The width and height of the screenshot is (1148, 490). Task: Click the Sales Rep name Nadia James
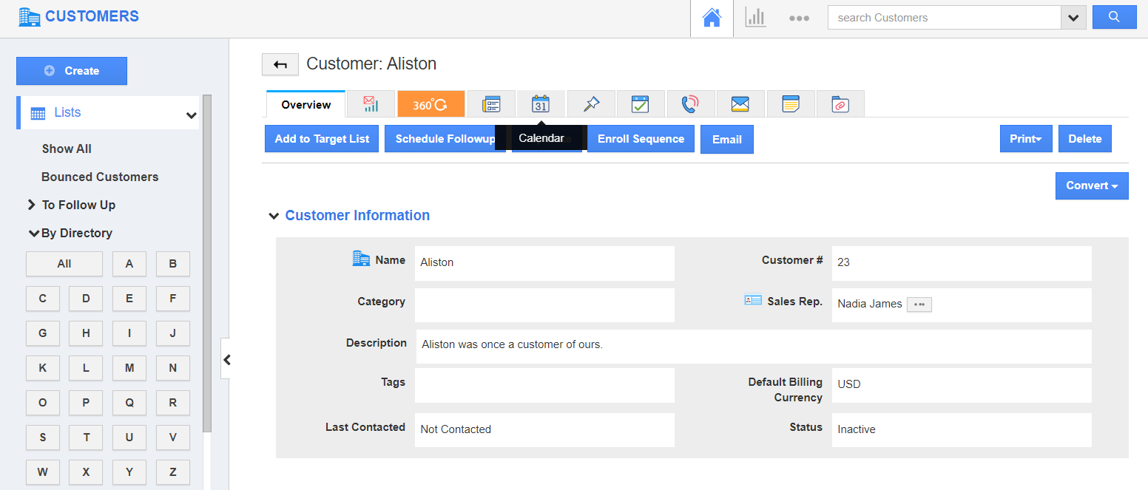click(870, 304)
